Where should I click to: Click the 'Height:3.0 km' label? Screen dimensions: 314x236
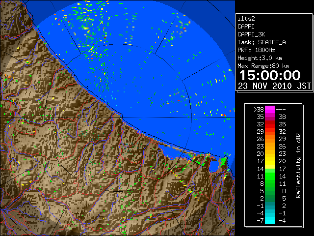tap(260, 58)
